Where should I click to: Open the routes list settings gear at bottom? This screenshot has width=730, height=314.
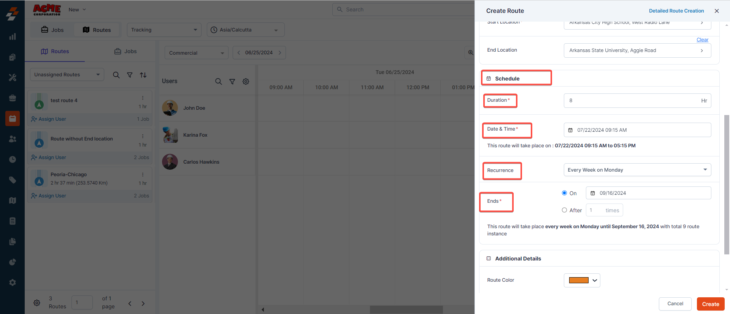pos(37,303)
